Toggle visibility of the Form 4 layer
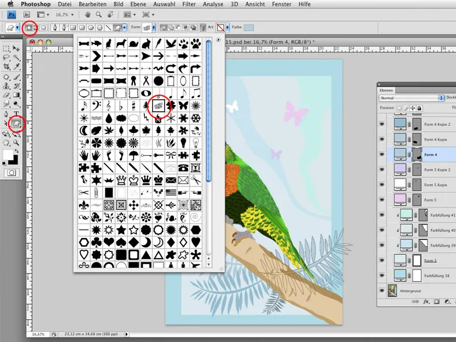Screen dimensions: 456x342 381,154
